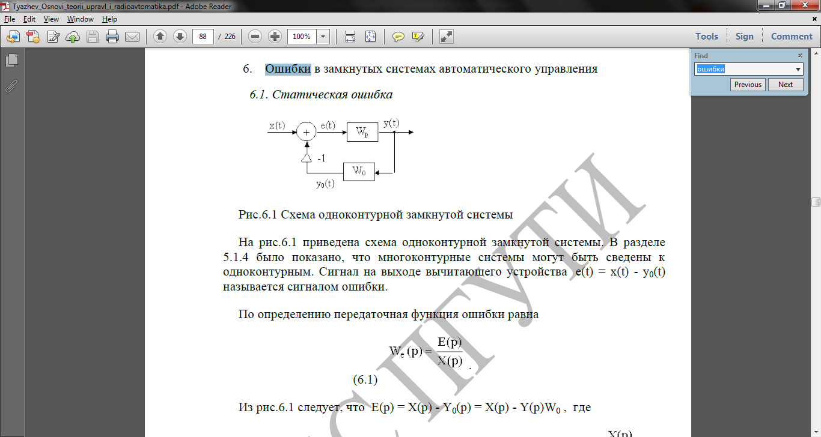Image resolution: width=821 pixels, height=437 pixels.
Task: Open the Edit menu
Action: [x=29, y=19]
